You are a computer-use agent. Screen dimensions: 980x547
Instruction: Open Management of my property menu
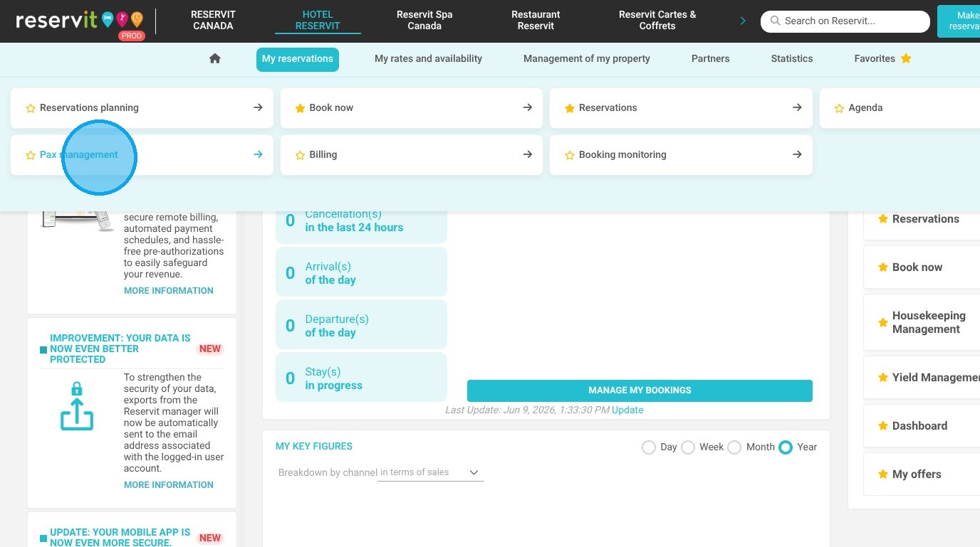(x=587, y=59)
